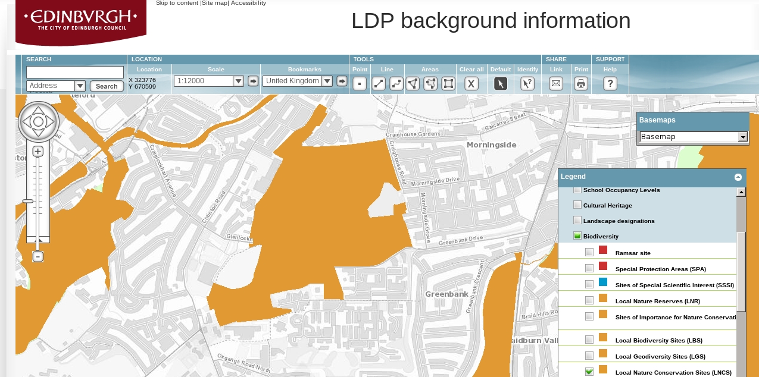This screenshot has width=759, height=377.
Task: Open the Accessibility link
Action: [248, 3]
